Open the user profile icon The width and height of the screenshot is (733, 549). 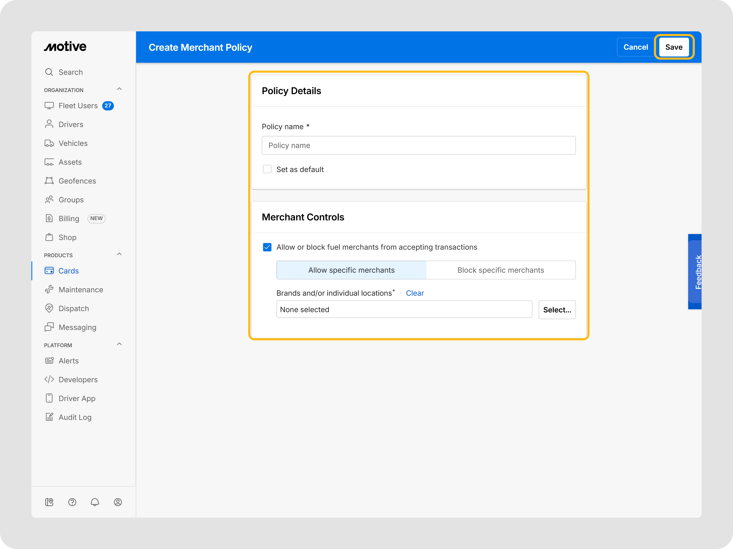[118, 502]
